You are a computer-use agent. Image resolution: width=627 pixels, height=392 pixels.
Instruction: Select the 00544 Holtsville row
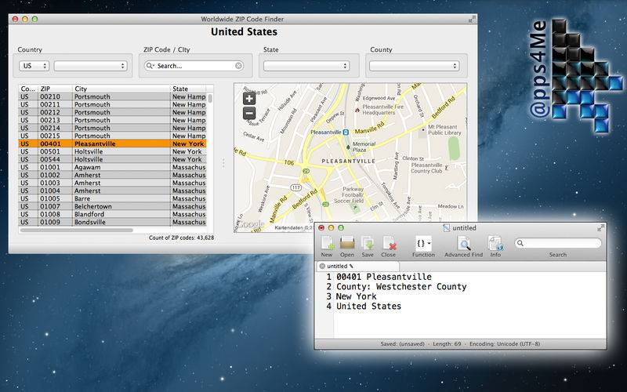112,159
